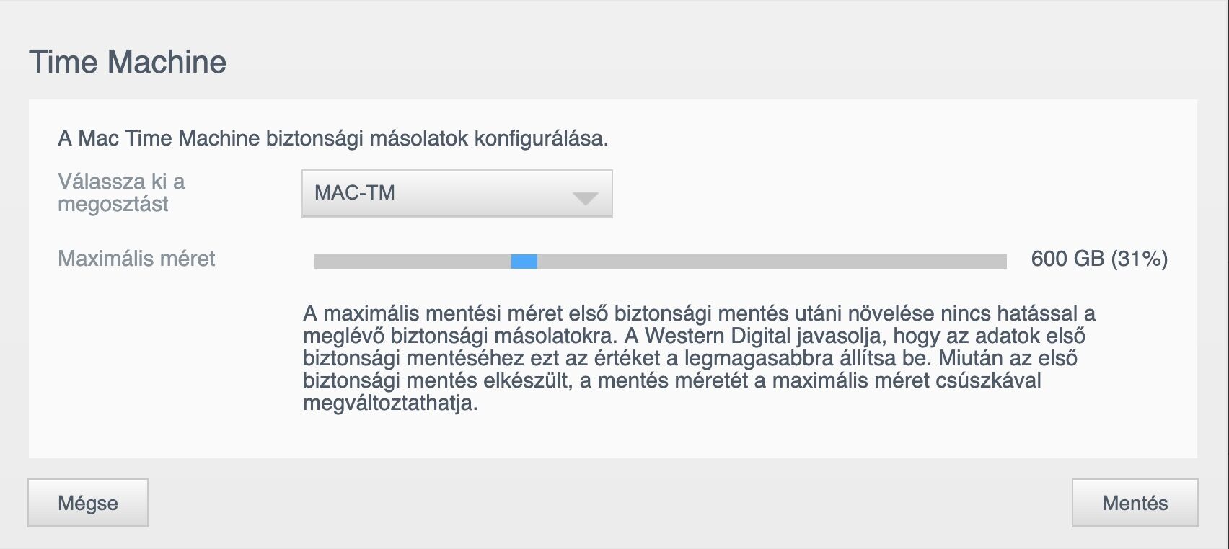Click the first line of help paragraph
The width and height of the screenshot is (1229, 549).
[x=698, y=313]
